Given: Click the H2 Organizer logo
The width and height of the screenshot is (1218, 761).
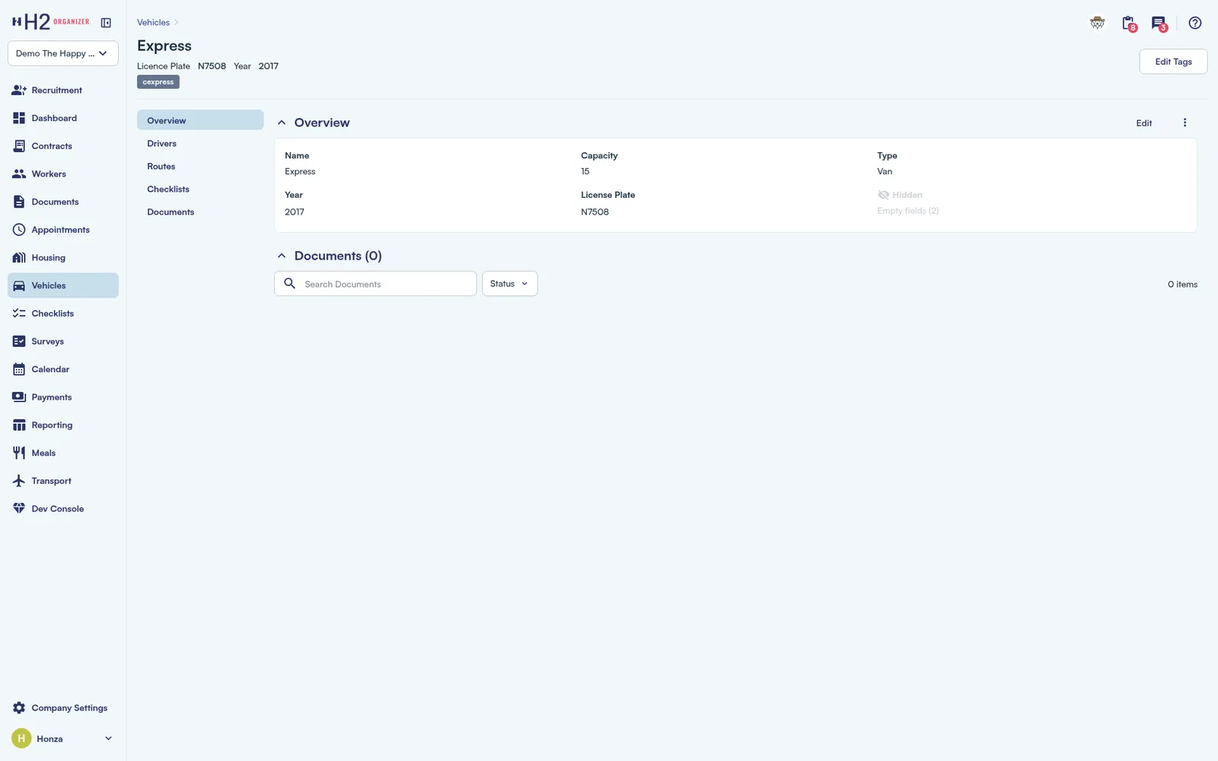Looking at the screenshot, I should click(x=50, y=22).
